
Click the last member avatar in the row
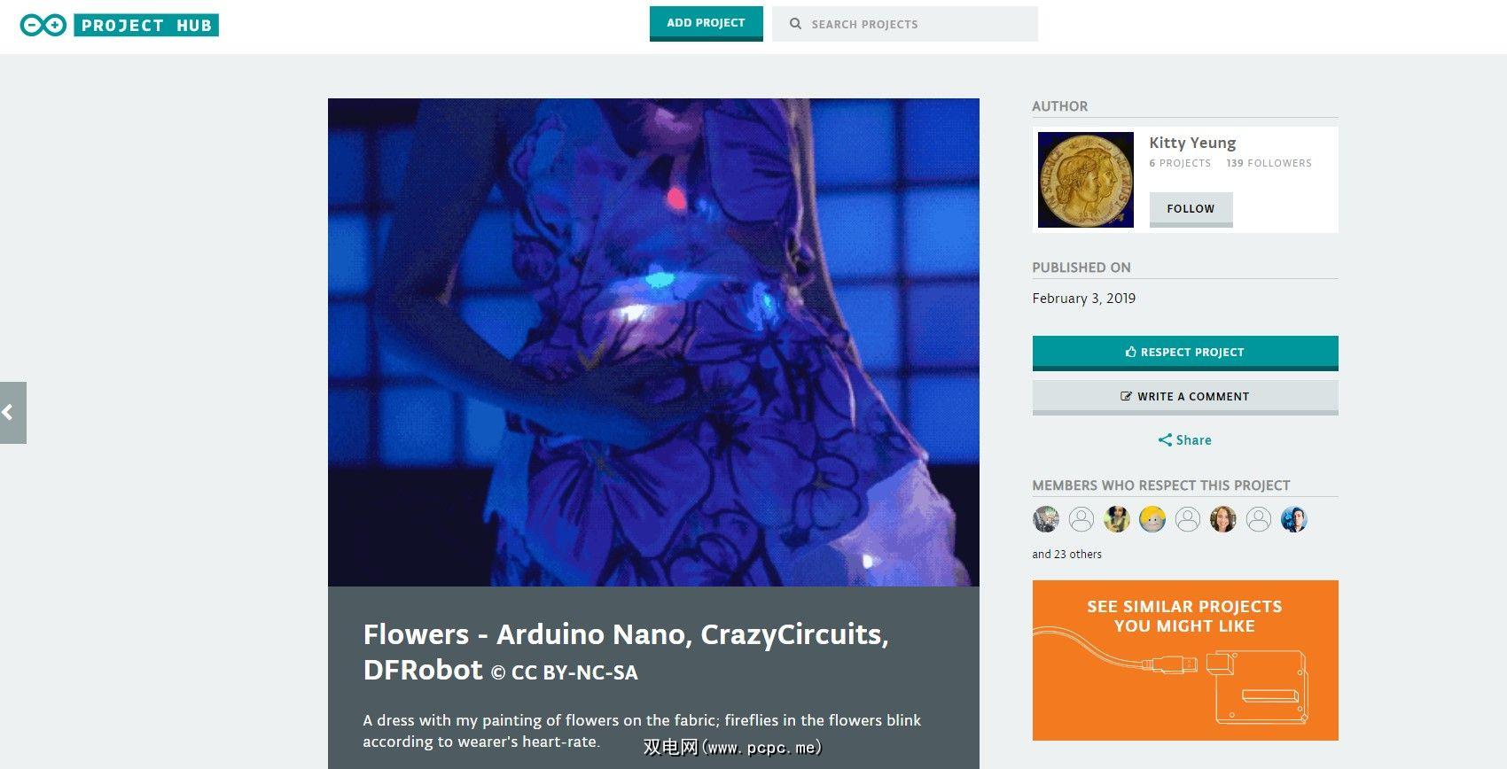pyautogui.click(x=1294, y=519)
